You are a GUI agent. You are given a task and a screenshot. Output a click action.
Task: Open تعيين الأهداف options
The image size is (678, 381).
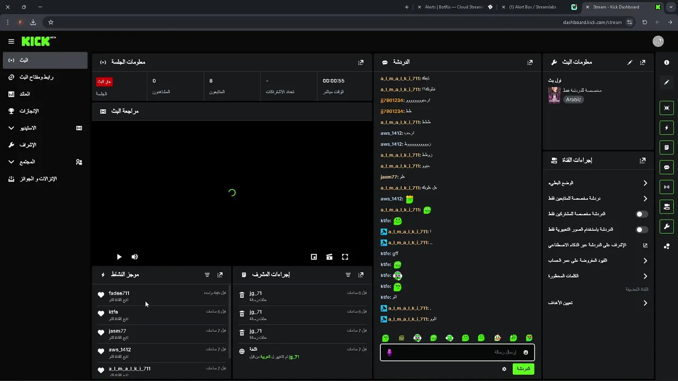pos(598,303)
